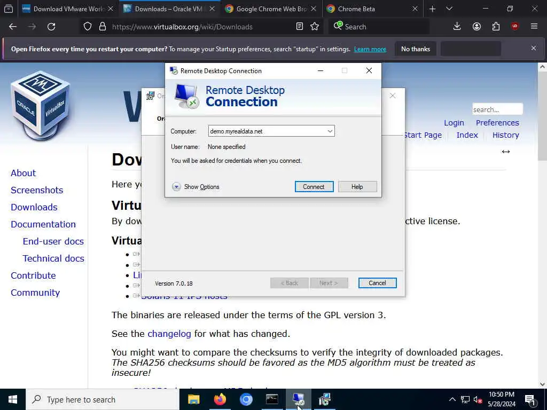Click Help in Remote Desktop Connection
This screenshot has height=410, width=547.
tap(357, 186)
